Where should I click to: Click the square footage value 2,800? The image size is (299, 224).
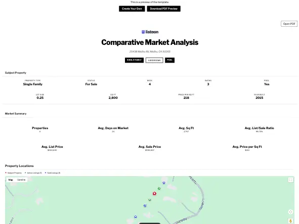pyautogui.click(x=113, y=98)
